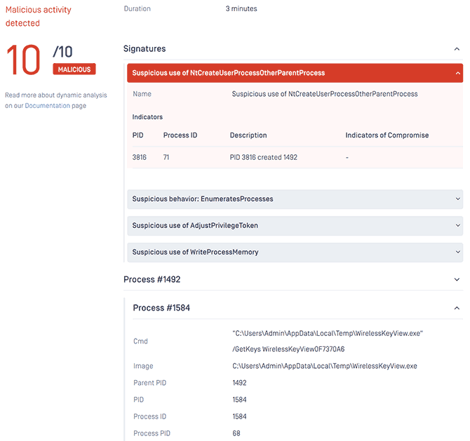
Task: Open the Documentation page link
Action: [48, 106]
